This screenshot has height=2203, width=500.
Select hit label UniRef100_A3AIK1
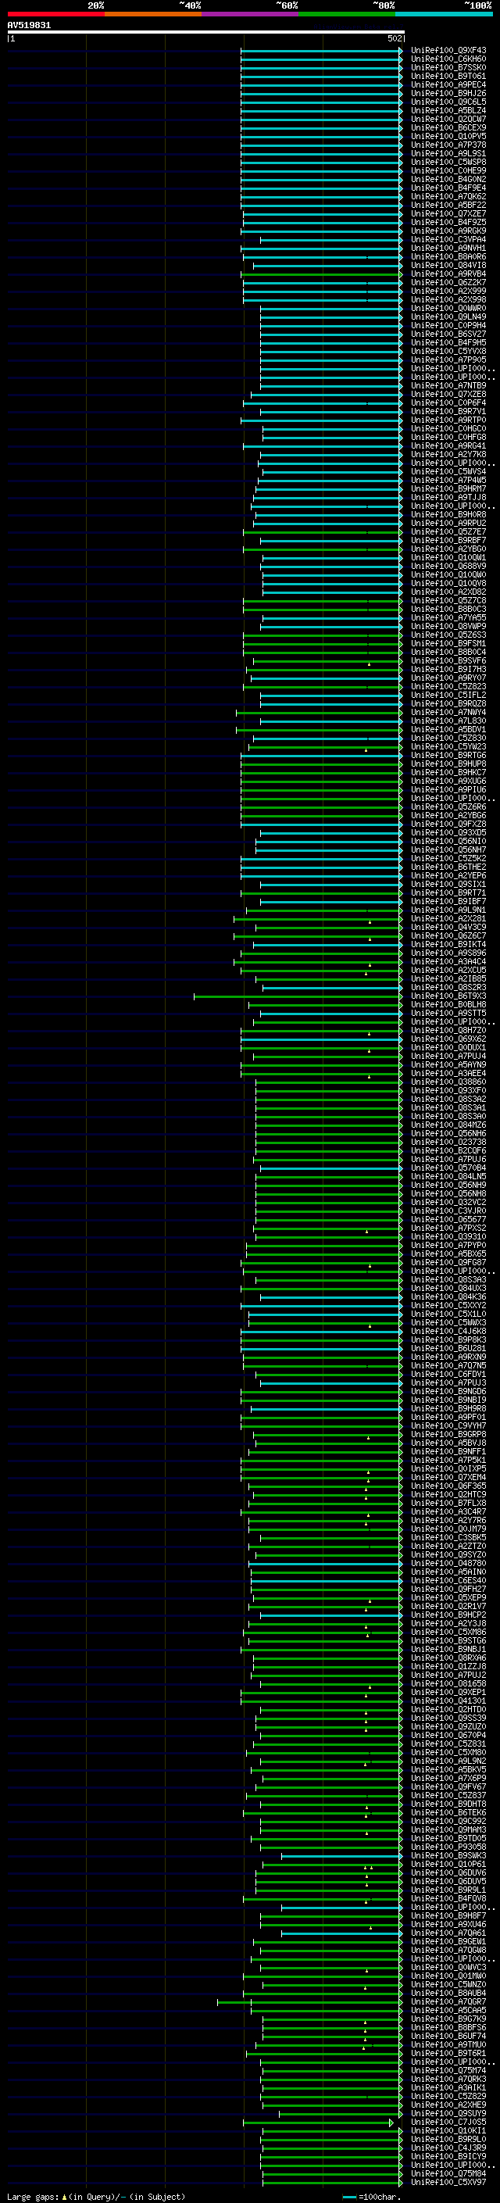[448, 2087]
